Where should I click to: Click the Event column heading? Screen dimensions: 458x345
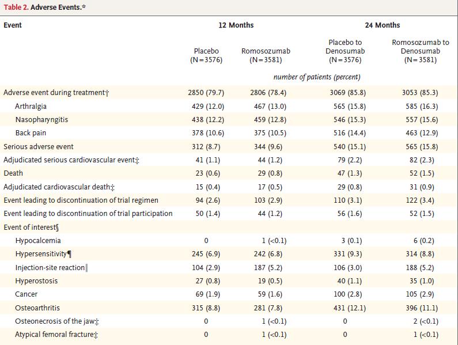13,25
